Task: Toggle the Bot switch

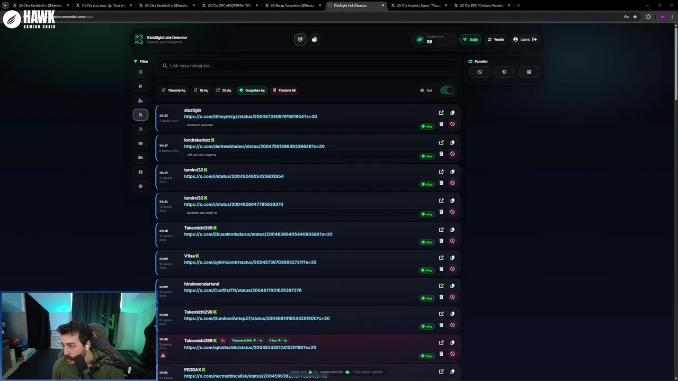Action: pos(447,90)
